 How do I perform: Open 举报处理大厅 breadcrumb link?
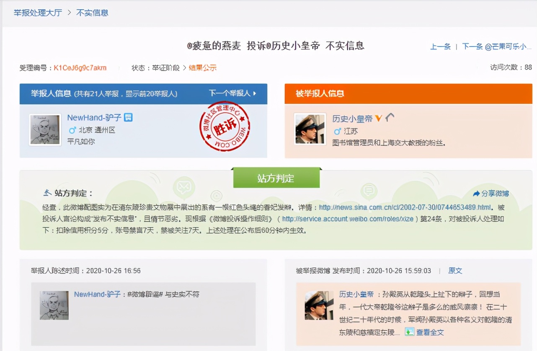coord(38,13)
